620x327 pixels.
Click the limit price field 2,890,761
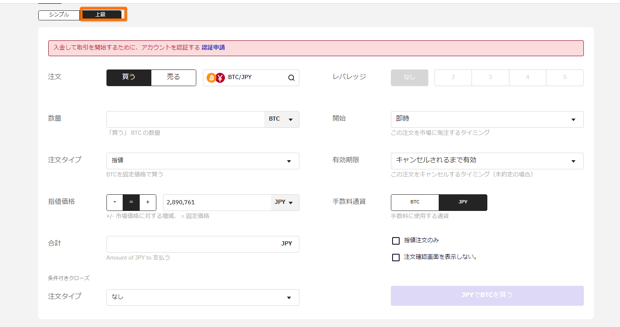click(x=217, y=203)
